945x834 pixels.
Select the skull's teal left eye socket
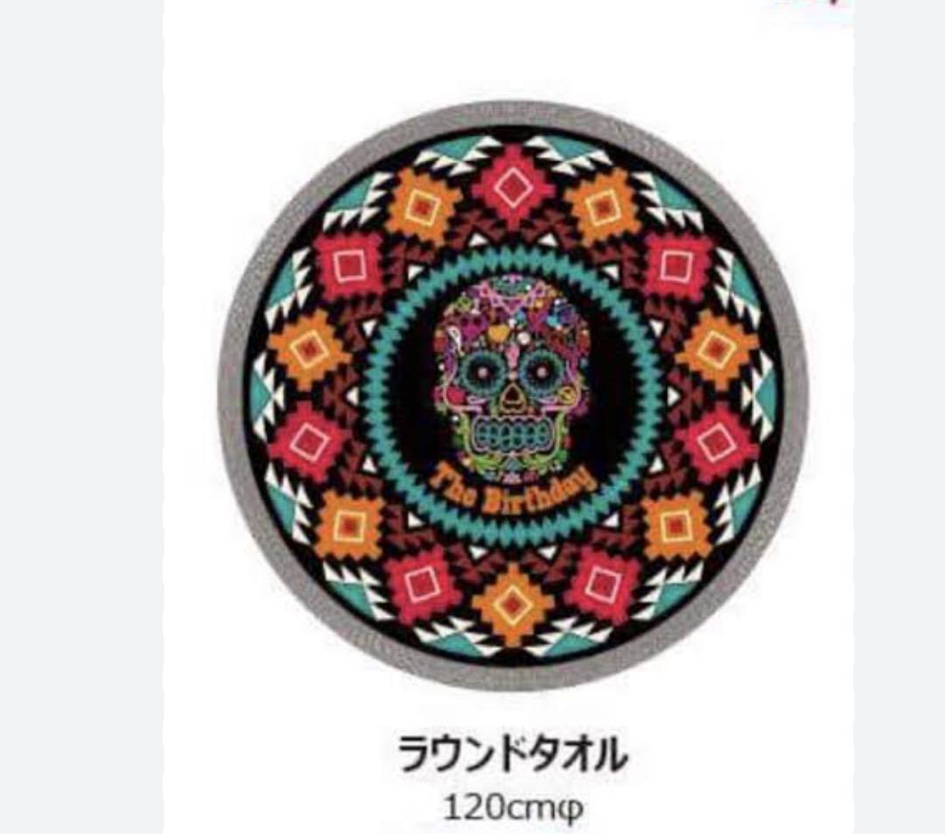(x=481, y=373)
